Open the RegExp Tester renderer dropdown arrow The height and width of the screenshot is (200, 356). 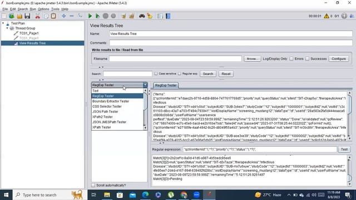click(145, 85)
